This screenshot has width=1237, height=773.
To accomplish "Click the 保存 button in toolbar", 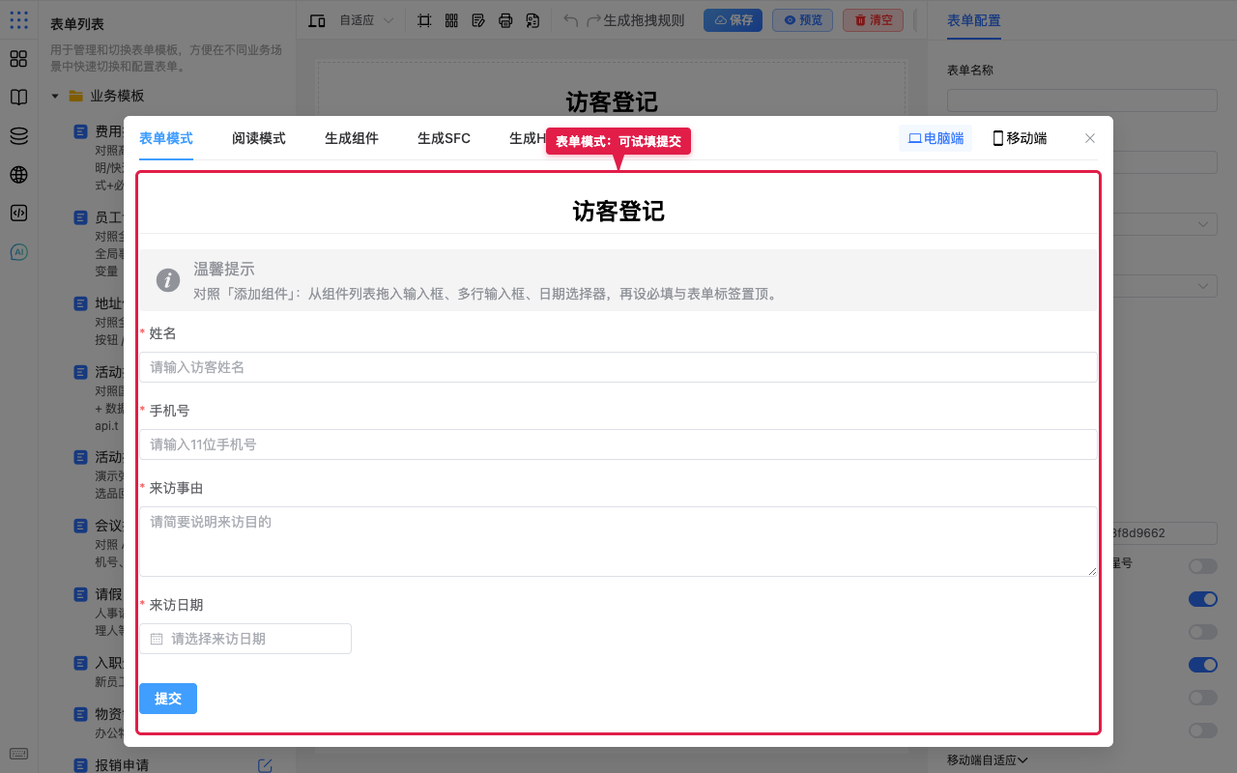I will pos(733,20).
